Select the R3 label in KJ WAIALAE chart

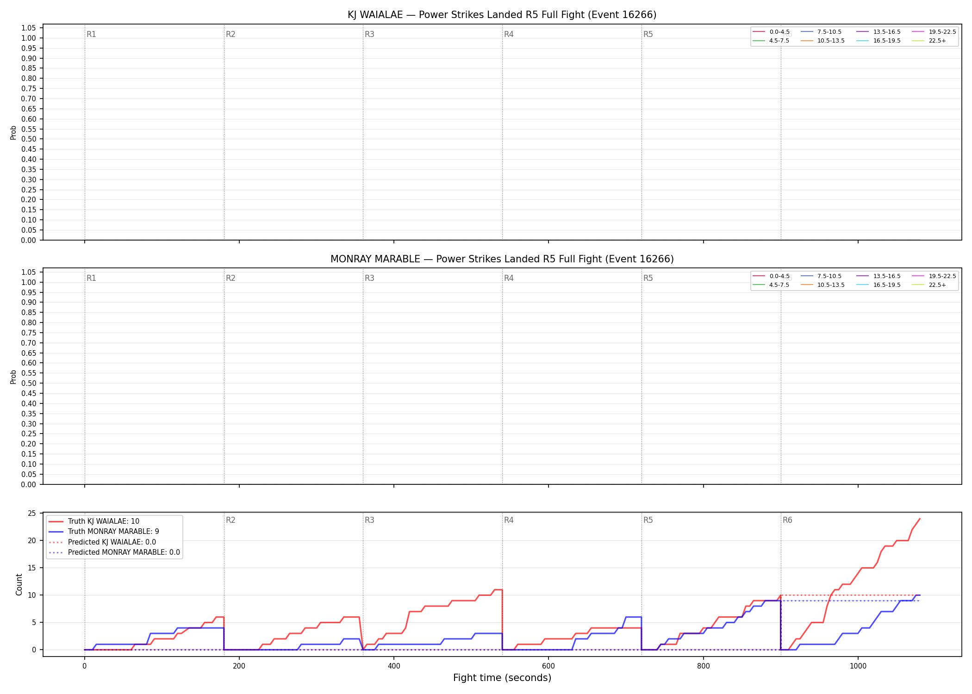pyautogui.click(x=369, y=34)
